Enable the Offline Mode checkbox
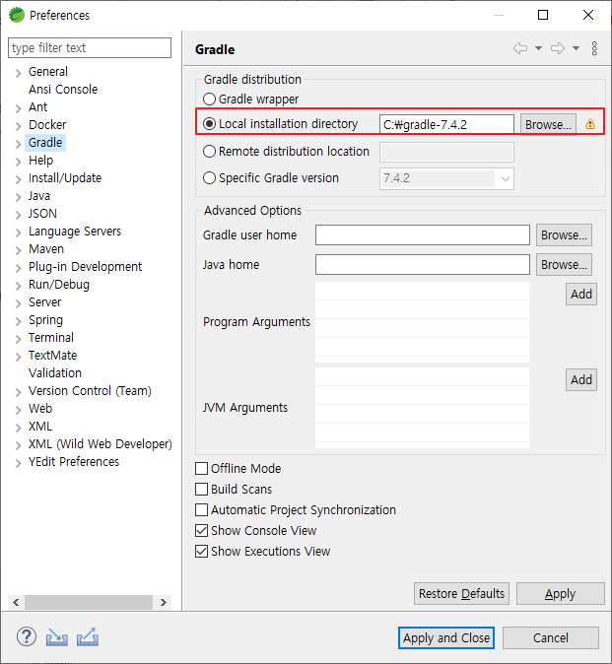Image resolution: width=612 pixels, height=664 pixels. click(x=202, y=468)
